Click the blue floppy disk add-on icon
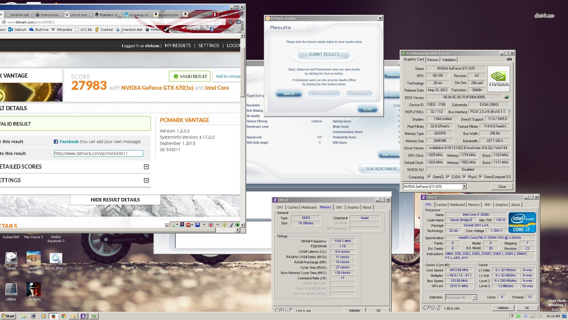 [x=198, y=225]
